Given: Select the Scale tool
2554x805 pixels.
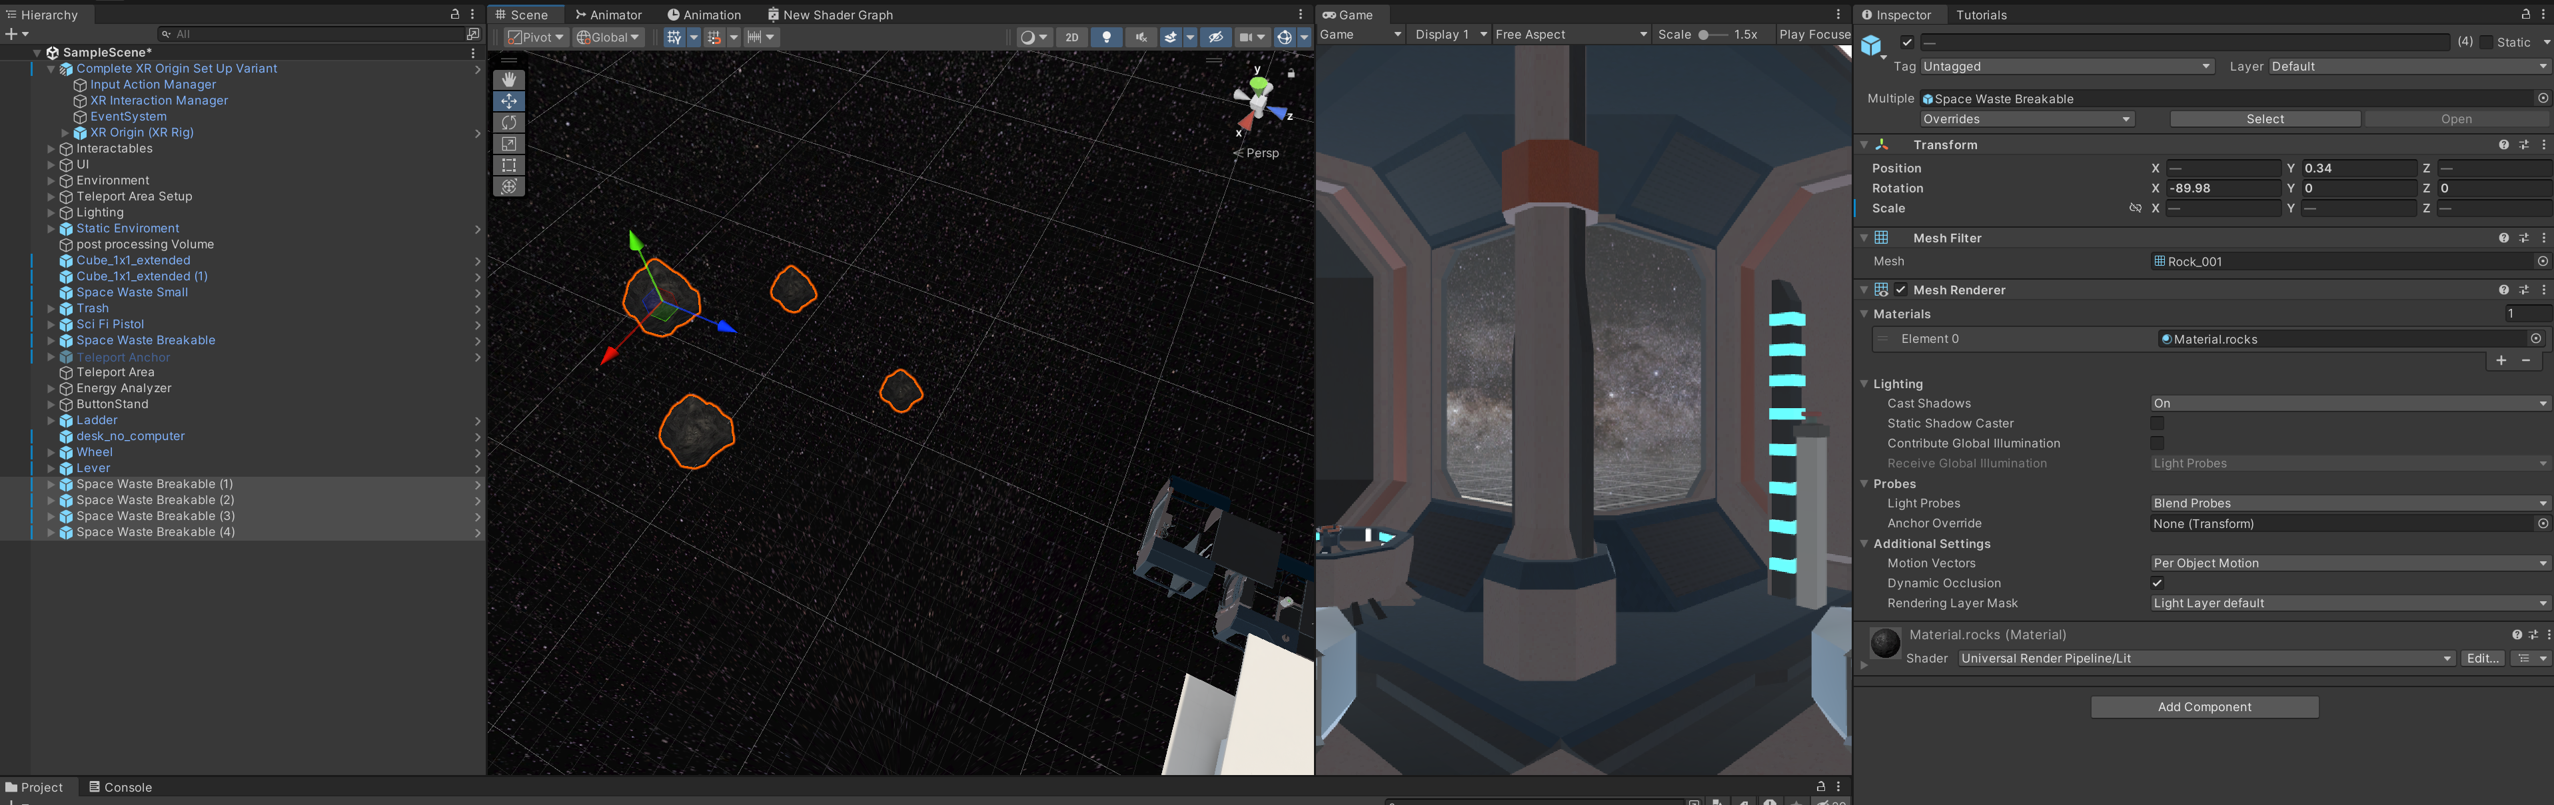Looking at the screenshot, I should point(508,144).
